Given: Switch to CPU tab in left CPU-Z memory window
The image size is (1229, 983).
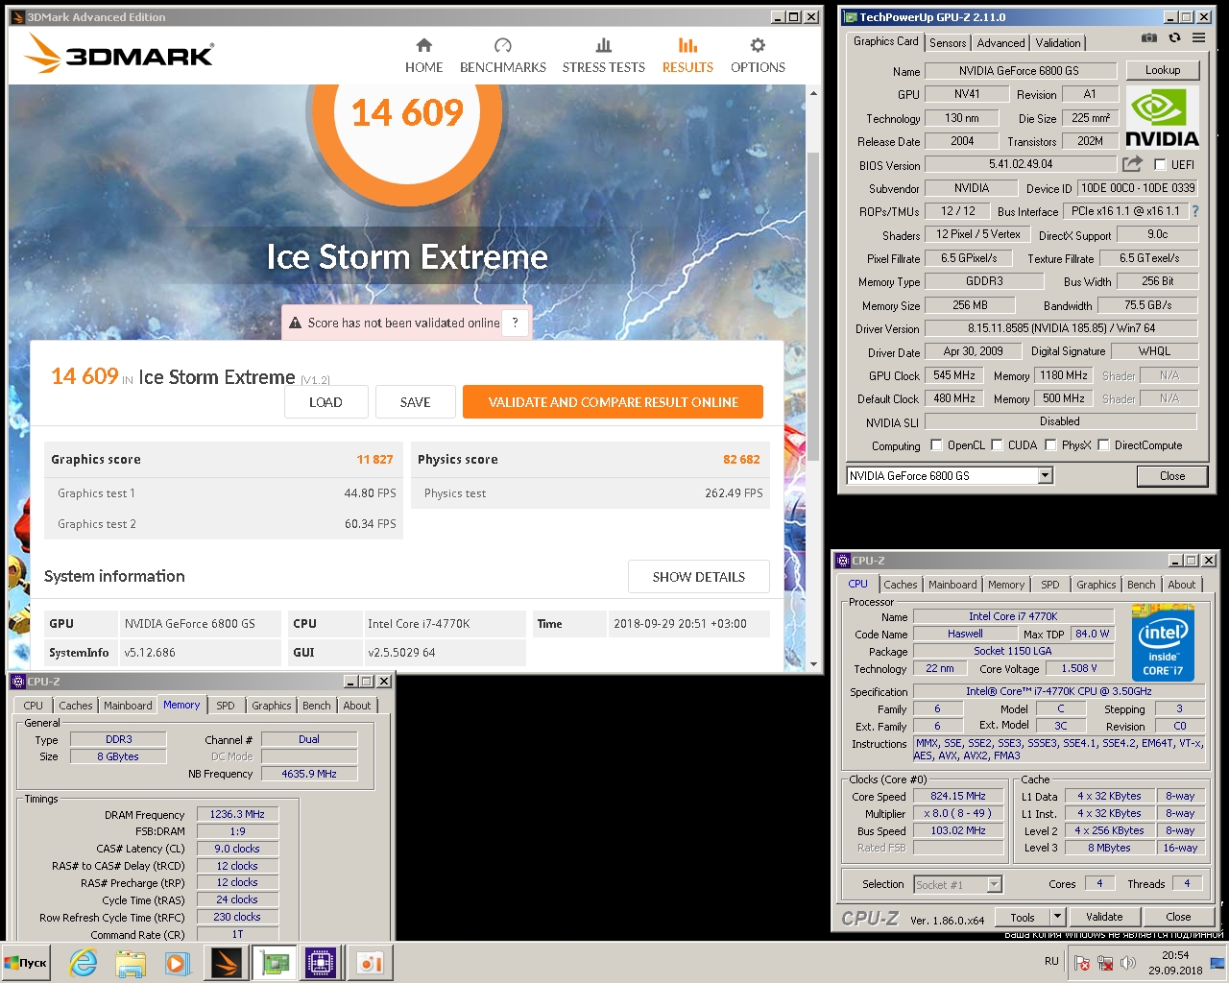Looking at the screenshot, I should coord(34,706).
